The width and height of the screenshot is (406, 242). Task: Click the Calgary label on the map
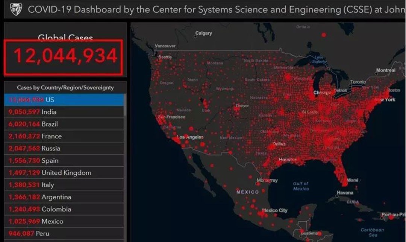point(203,33)
